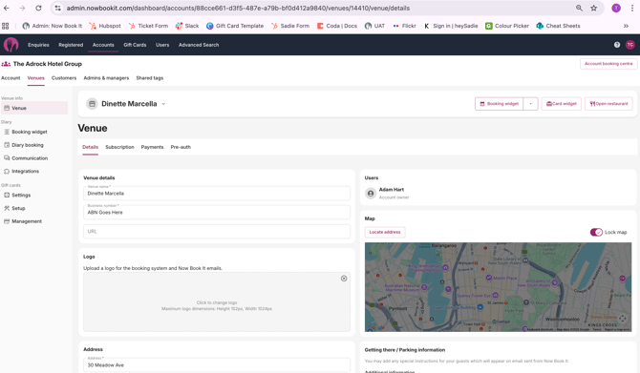Screen dimensions: 640x373
Task: Click the Now Book It logo icon
Action: pos(11,45)
